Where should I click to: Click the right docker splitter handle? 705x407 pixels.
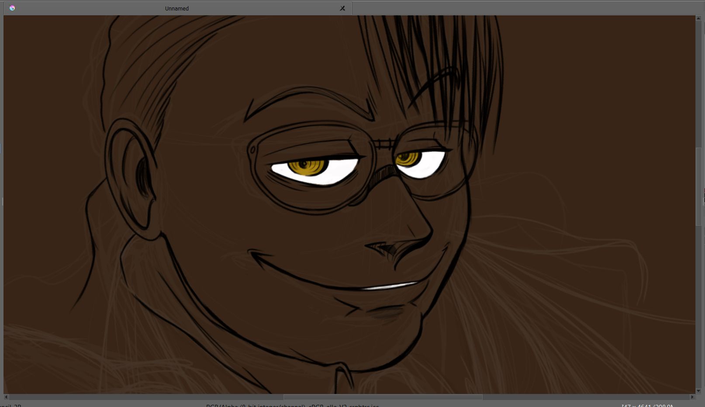point(703,201)
